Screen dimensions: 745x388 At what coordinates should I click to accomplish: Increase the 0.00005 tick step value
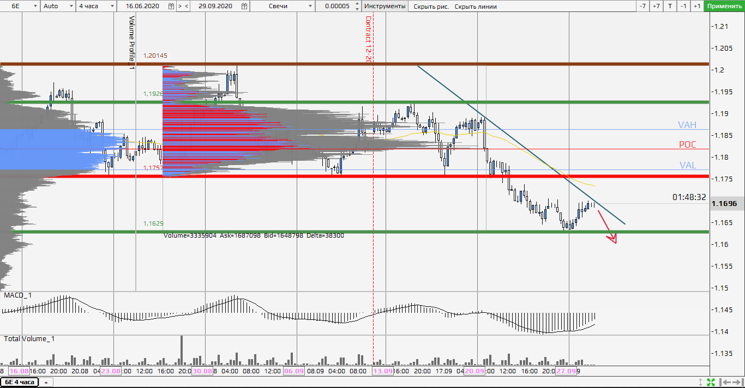(357, 4)
